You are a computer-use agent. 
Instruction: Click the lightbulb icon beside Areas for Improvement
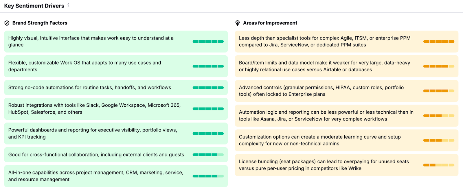238,23
